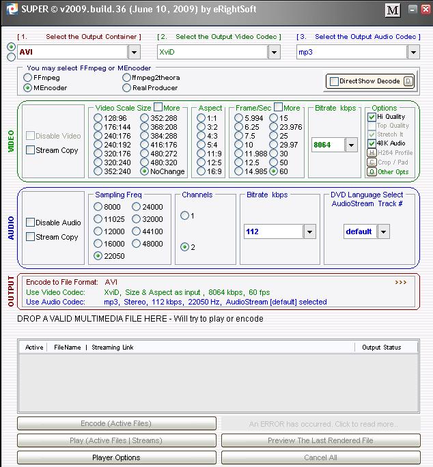Click the Player Options button
The width and height of the screenshot is (433, 467).
117,457
